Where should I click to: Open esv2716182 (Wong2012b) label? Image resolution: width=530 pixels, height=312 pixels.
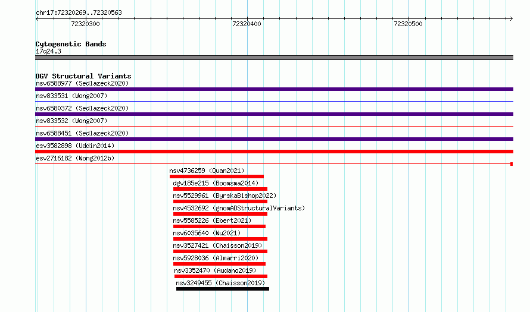tap(75, 158)
